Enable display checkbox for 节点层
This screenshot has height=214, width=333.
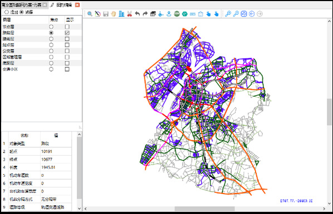pos(67,27)
